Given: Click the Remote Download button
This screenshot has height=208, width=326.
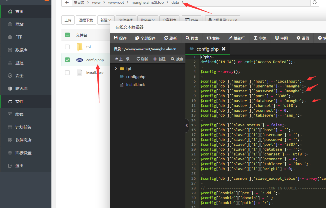Looking at the screenshot, I should [x=86, y=20].
